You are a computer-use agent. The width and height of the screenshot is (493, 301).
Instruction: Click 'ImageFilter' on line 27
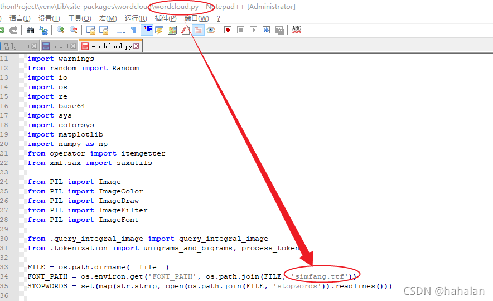pos(123,210)
